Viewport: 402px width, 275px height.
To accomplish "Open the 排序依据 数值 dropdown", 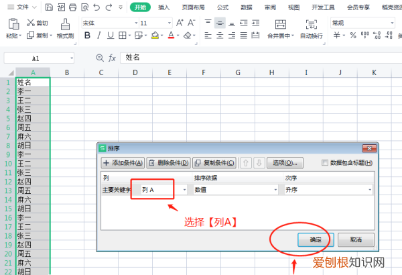I will [275, 190].
